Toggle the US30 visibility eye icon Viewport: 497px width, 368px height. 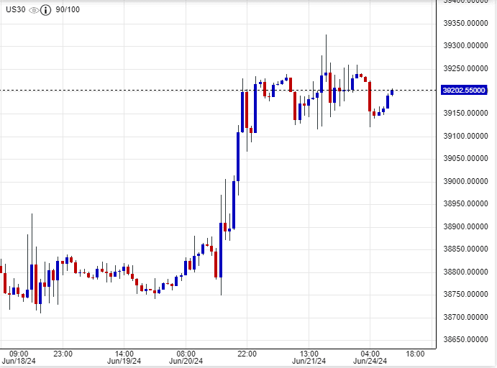(34, 11)
